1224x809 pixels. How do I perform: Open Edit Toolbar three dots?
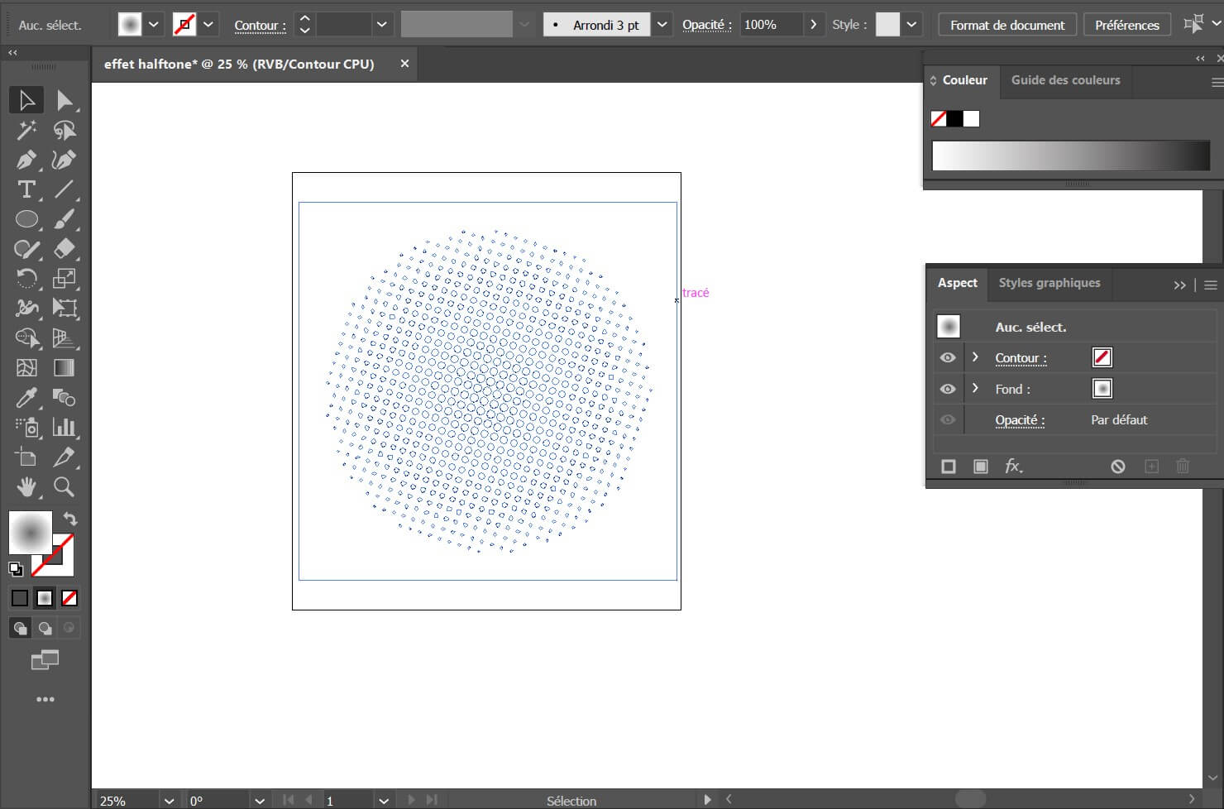pos(45,700)
